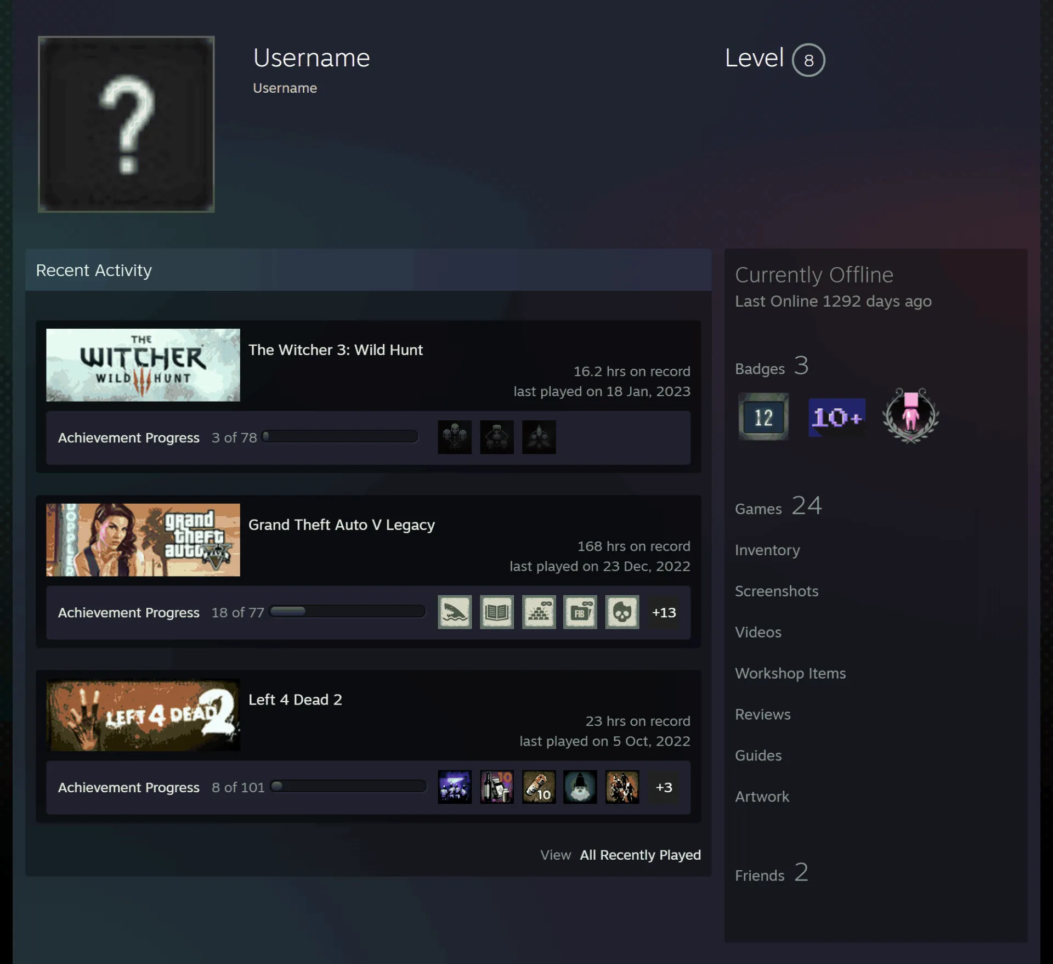The image size is (1053, 964).
Task: Click second Witcher 3 achievement icon
Action: coord(497,437)
